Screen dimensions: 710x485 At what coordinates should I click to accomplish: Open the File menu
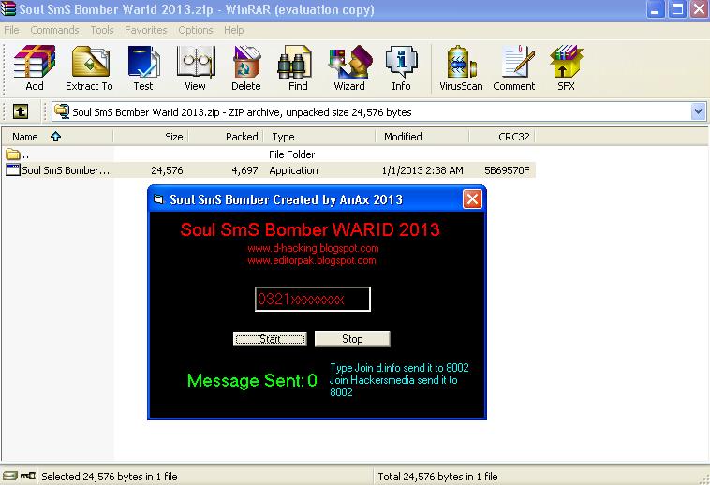coord(11,30)
